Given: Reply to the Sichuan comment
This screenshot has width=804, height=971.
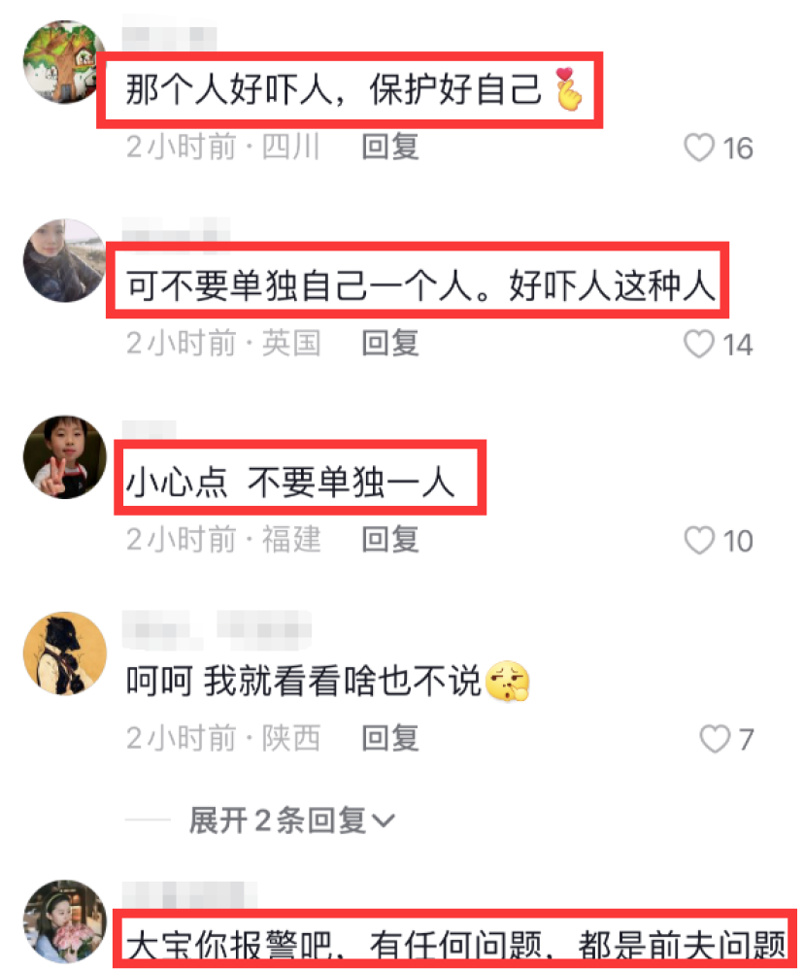Looking at the screenshot, I should 390,148.
